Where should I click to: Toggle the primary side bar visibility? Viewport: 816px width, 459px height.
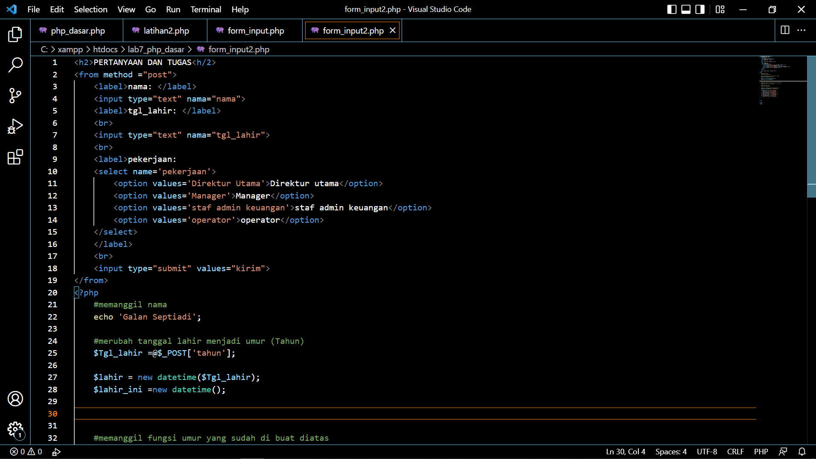tap(671, 9)
